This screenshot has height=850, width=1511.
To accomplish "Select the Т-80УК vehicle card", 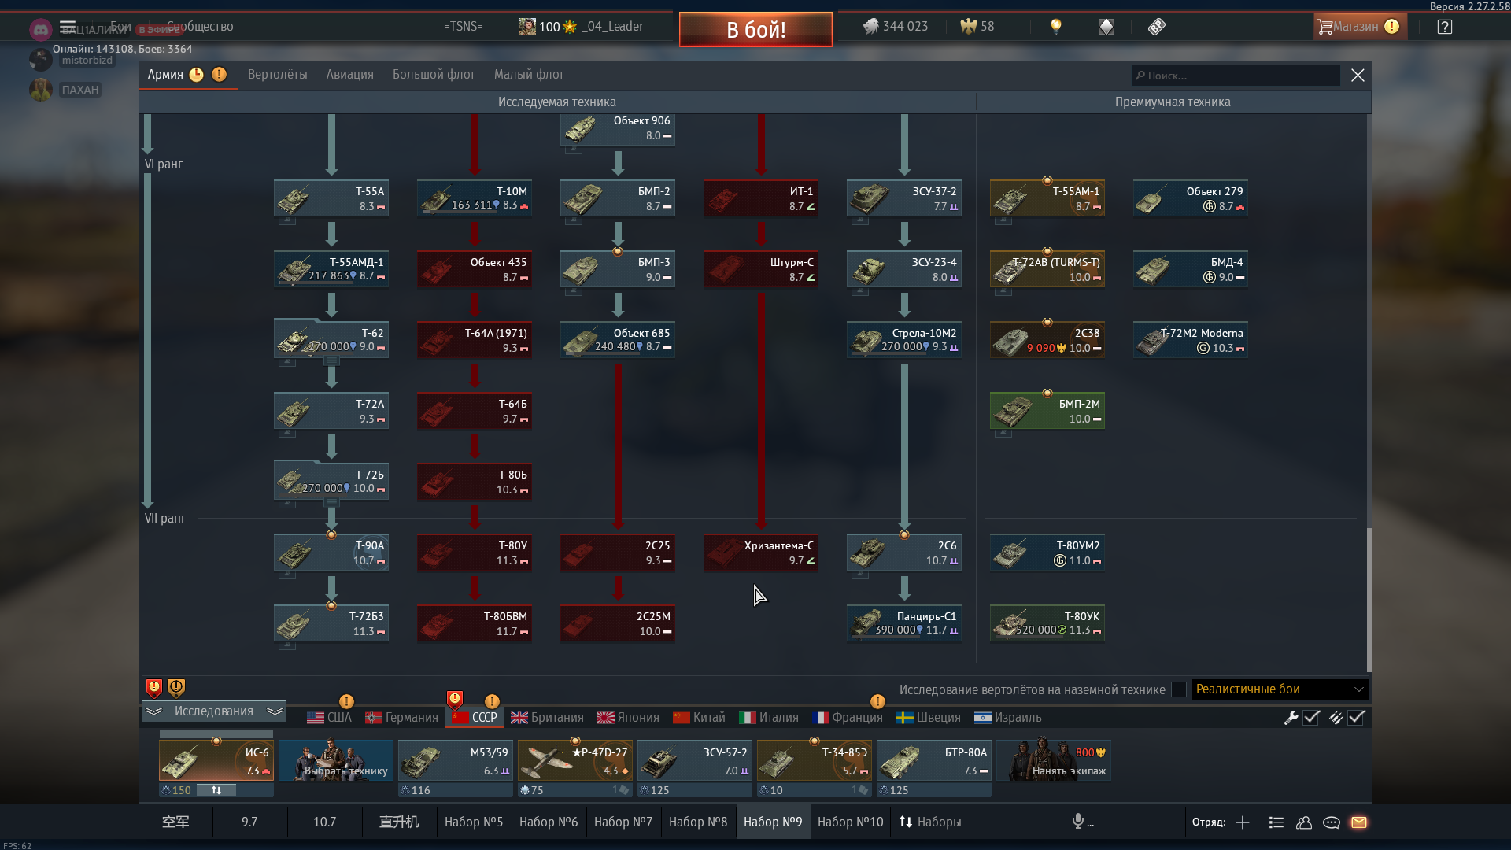I will pos(1047,623).
